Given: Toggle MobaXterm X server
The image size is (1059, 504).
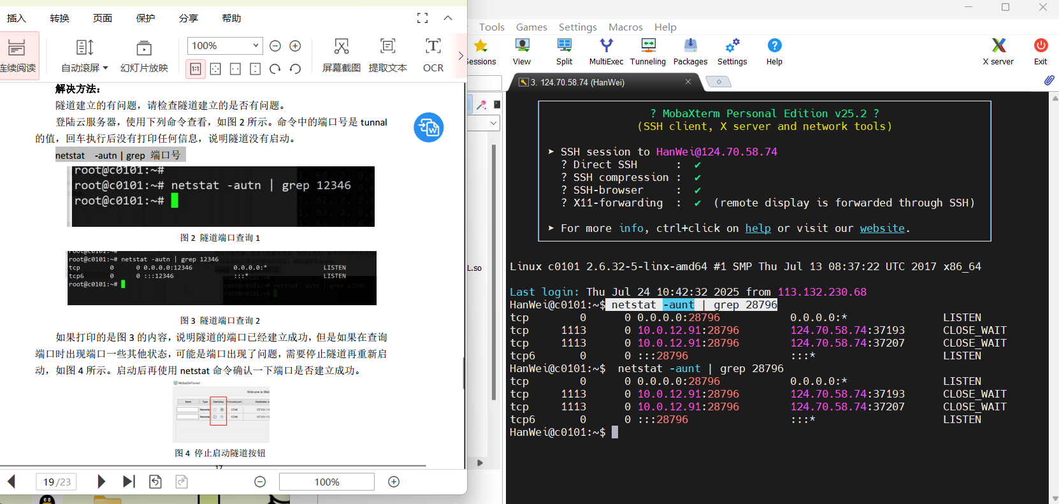Looking at the screenshot, I should tap(998, 52).
